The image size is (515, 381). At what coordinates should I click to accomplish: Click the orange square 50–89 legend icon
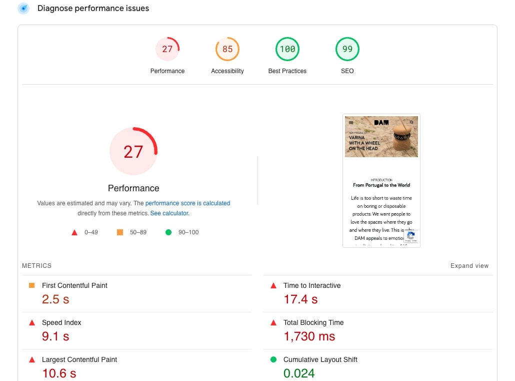tap(119, 232)
